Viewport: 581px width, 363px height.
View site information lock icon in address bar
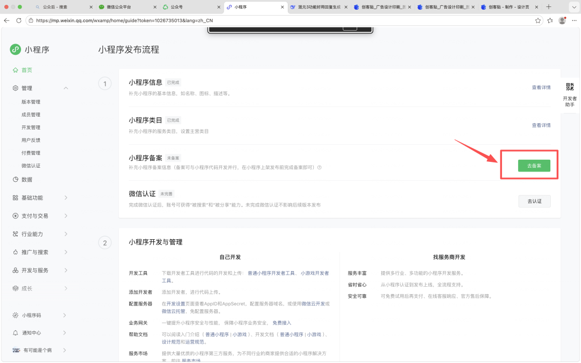pyautogui.click(x=31, y=20)
